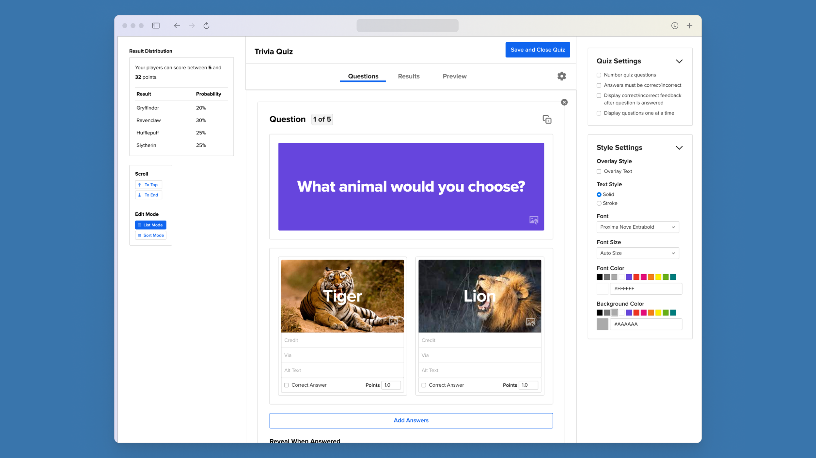Open browser downloads icon
The height and width of the screenshot is (458, 816).
click(x=675, y=26)
